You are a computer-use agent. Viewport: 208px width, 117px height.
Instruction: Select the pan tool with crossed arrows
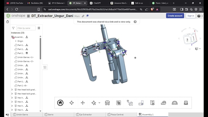pyautogui.click(x=83, y=103)
